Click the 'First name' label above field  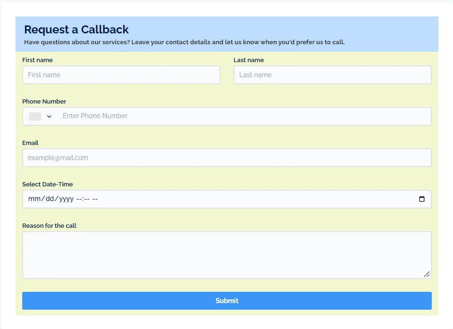pyautogui.click(x=37, y=60)
